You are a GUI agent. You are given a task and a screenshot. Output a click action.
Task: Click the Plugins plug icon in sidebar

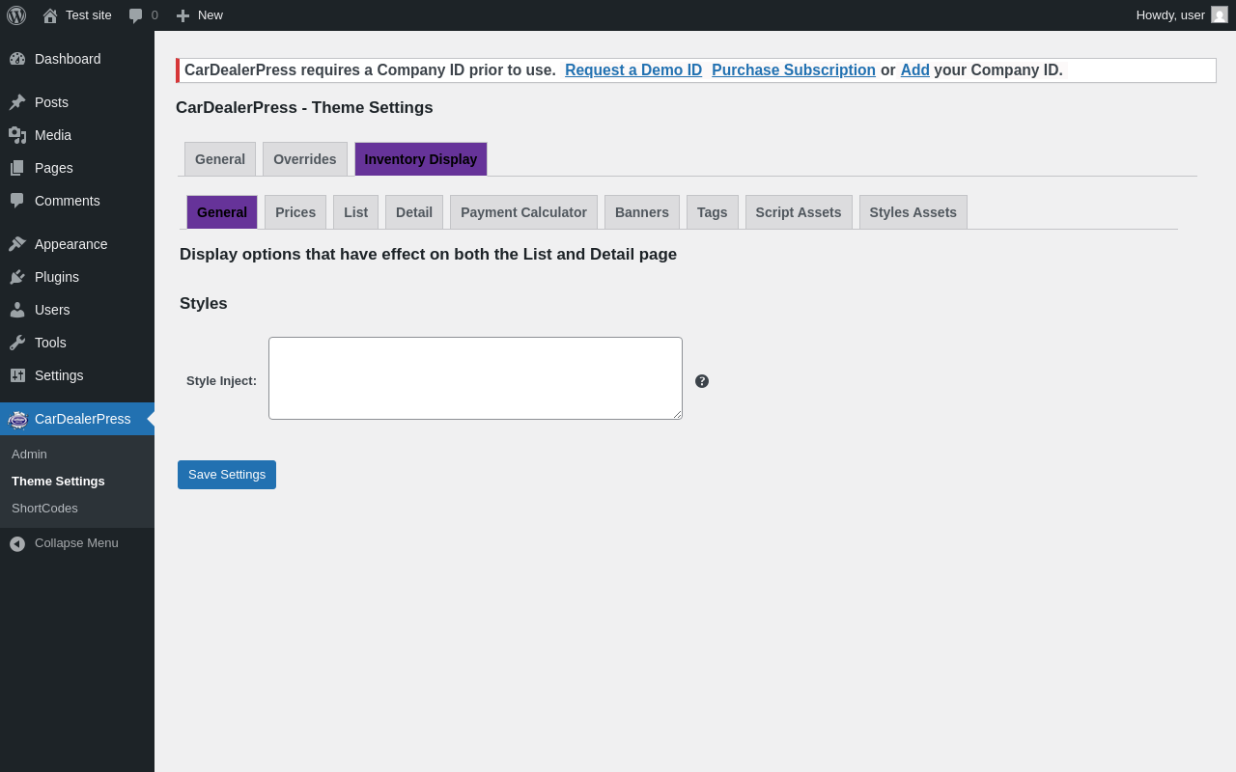pos(17,277)
